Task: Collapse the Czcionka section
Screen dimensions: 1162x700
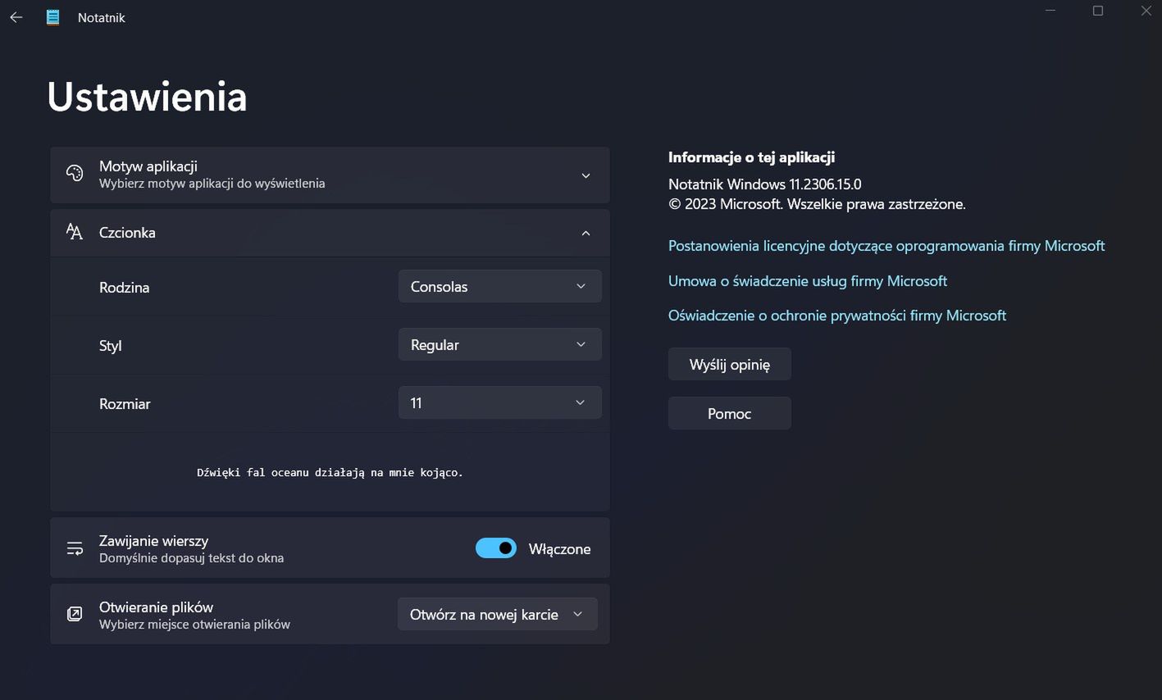Action: pos(586,233)
